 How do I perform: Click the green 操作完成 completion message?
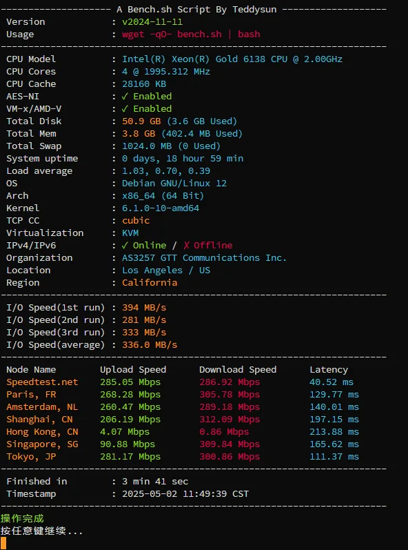click(x=23, y=518)
